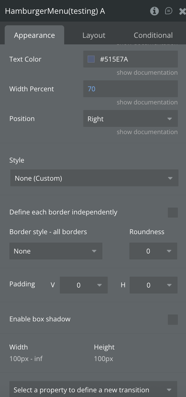186x397 pixels.
Task: Enable Define each border independently checkbox
Action: coord(173,213)
